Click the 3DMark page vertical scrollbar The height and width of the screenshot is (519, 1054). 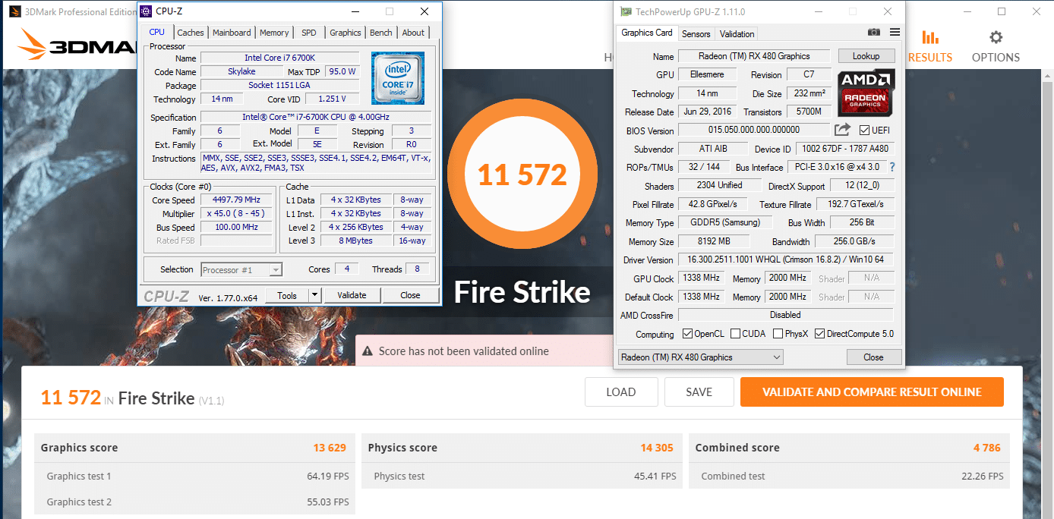click(x=1049, y=228)
